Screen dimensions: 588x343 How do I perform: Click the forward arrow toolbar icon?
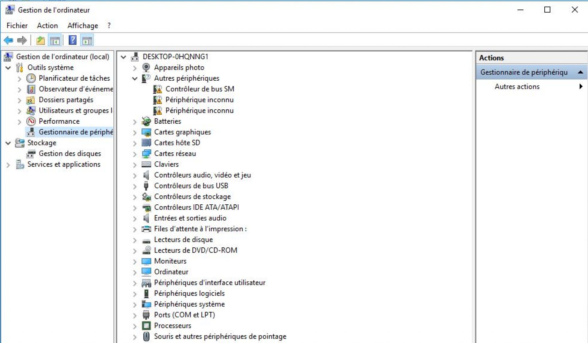[x=22, y=40]
